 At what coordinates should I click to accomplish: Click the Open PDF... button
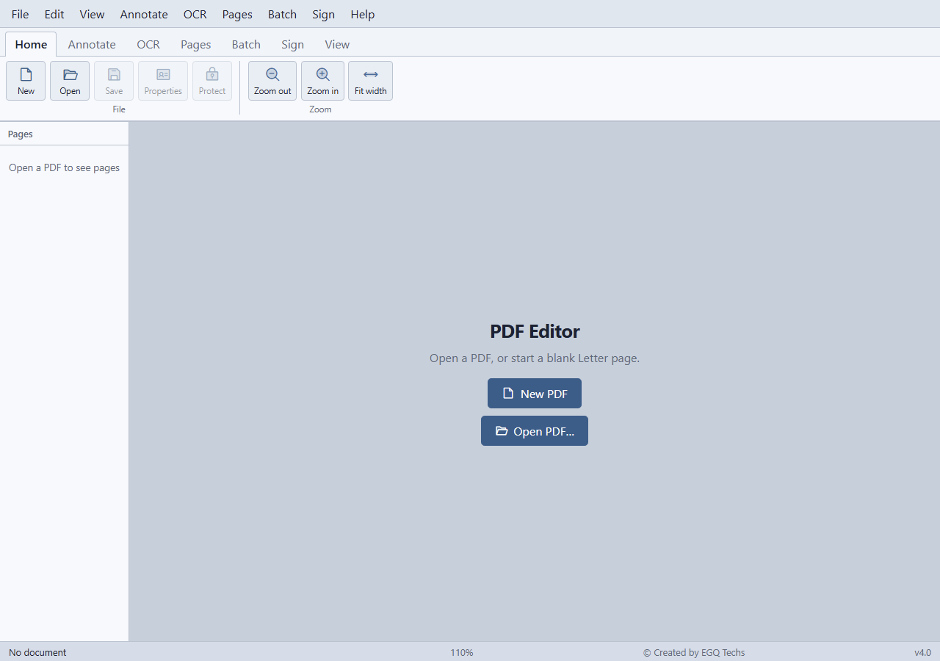pyautogui.click(x=535, y=431)
